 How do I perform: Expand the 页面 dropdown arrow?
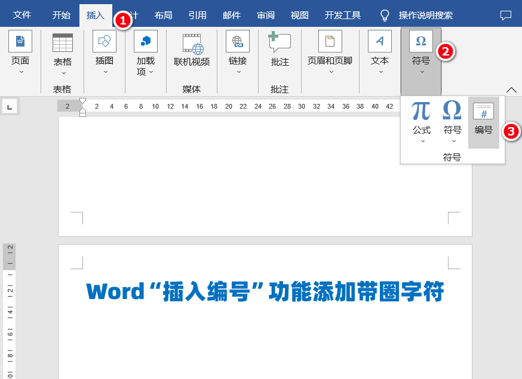coord(22,72)
